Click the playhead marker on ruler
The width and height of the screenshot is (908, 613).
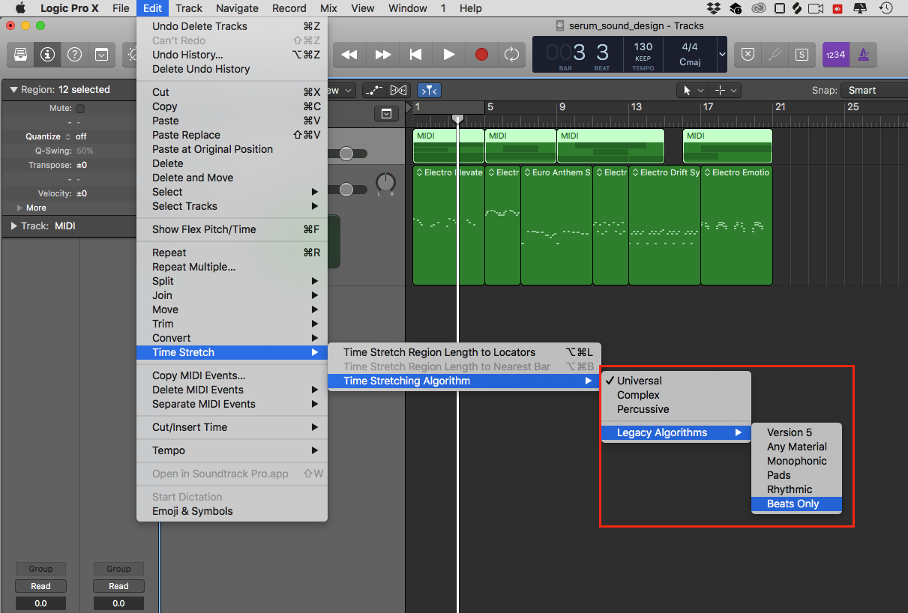click(x=457, y=119)
